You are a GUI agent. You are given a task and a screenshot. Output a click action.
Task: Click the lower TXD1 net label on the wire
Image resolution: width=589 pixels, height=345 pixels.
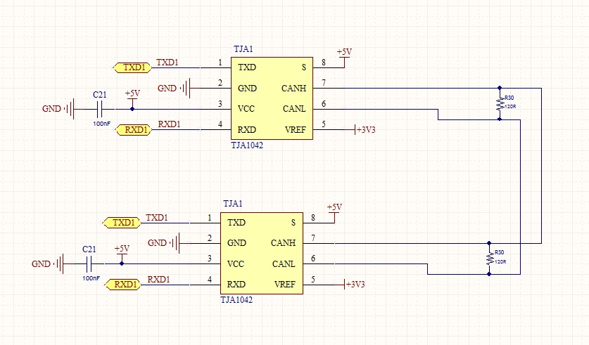click(x=157, y=218)
